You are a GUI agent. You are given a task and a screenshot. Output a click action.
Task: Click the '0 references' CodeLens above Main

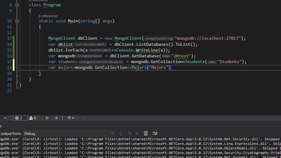[x=48, y=16]
